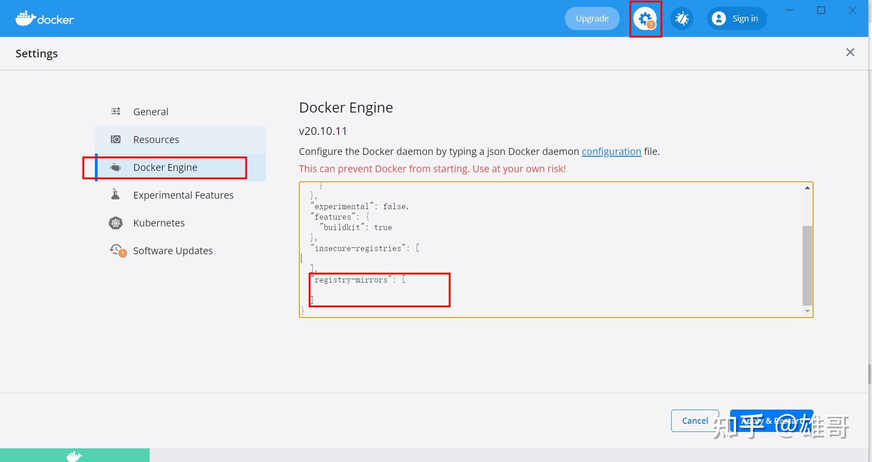Select the Experimental Features flask icon

click(x=116, y=195)
